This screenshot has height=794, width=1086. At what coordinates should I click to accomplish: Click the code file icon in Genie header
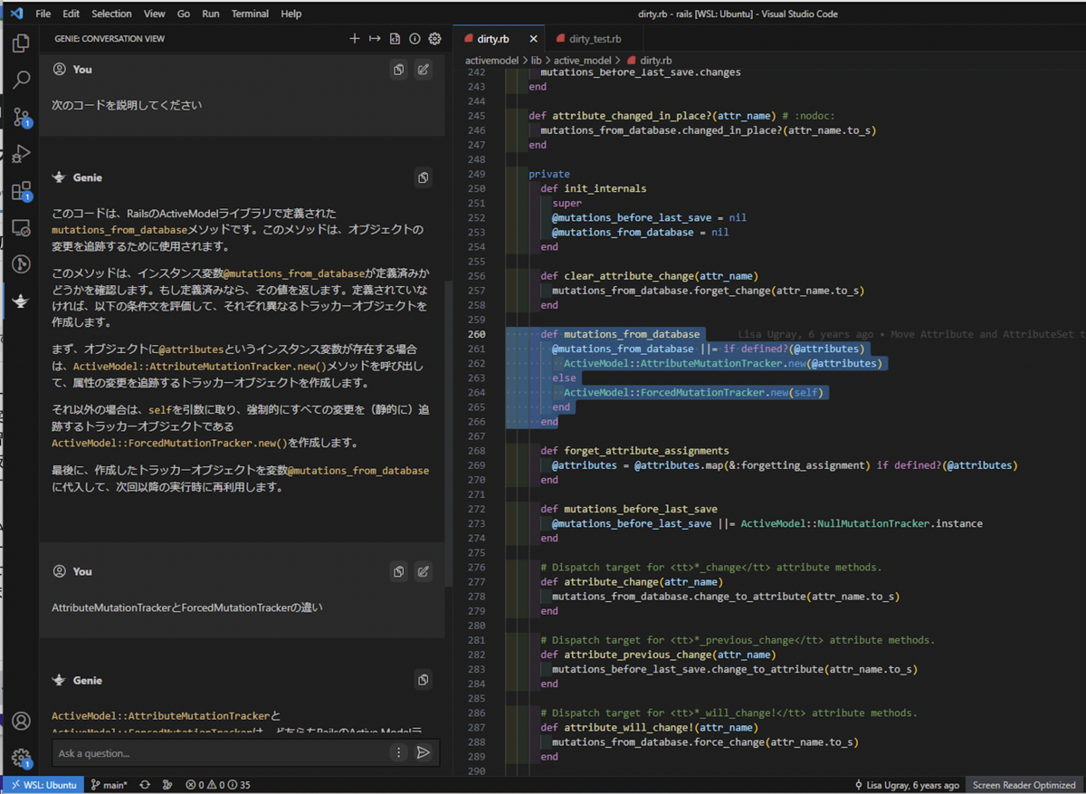pos(395,39)
